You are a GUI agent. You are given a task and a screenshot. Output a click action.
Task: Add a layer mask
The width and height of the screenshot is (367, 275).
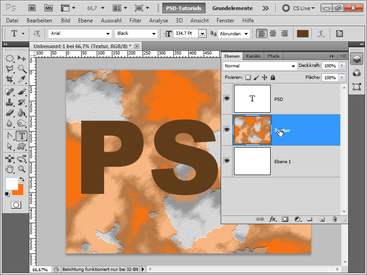pos(285,219)
